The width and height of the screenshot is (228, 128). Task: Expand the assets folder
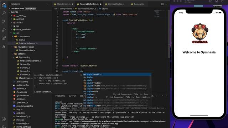(19, 22)
